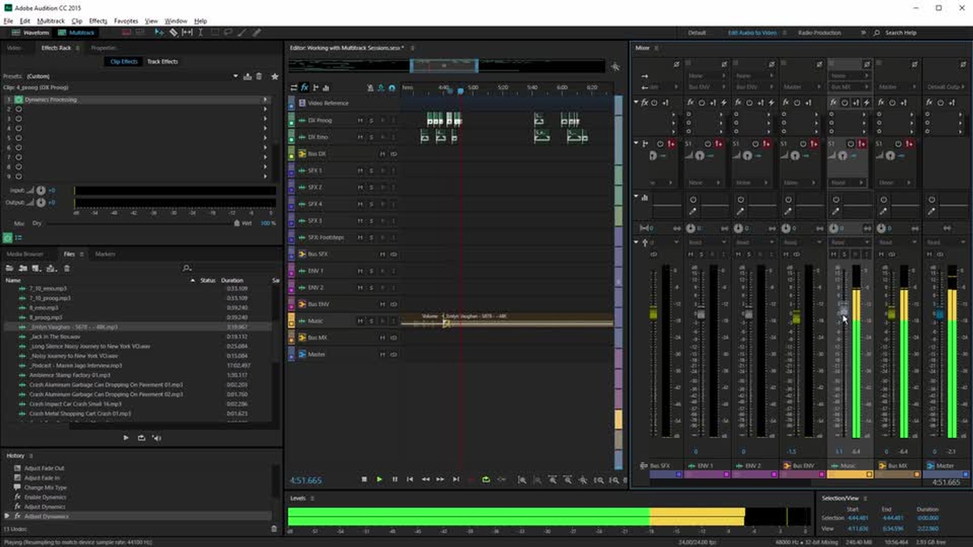Open Music channel automation mode dropdown
Image resolution: width=973 pixels, height=547 pixels.
pyautogui.click(x=850, y=242)
